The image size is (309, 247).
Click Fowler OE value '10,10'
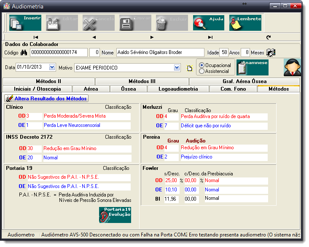pyautogui.click(x=172, y=190)
